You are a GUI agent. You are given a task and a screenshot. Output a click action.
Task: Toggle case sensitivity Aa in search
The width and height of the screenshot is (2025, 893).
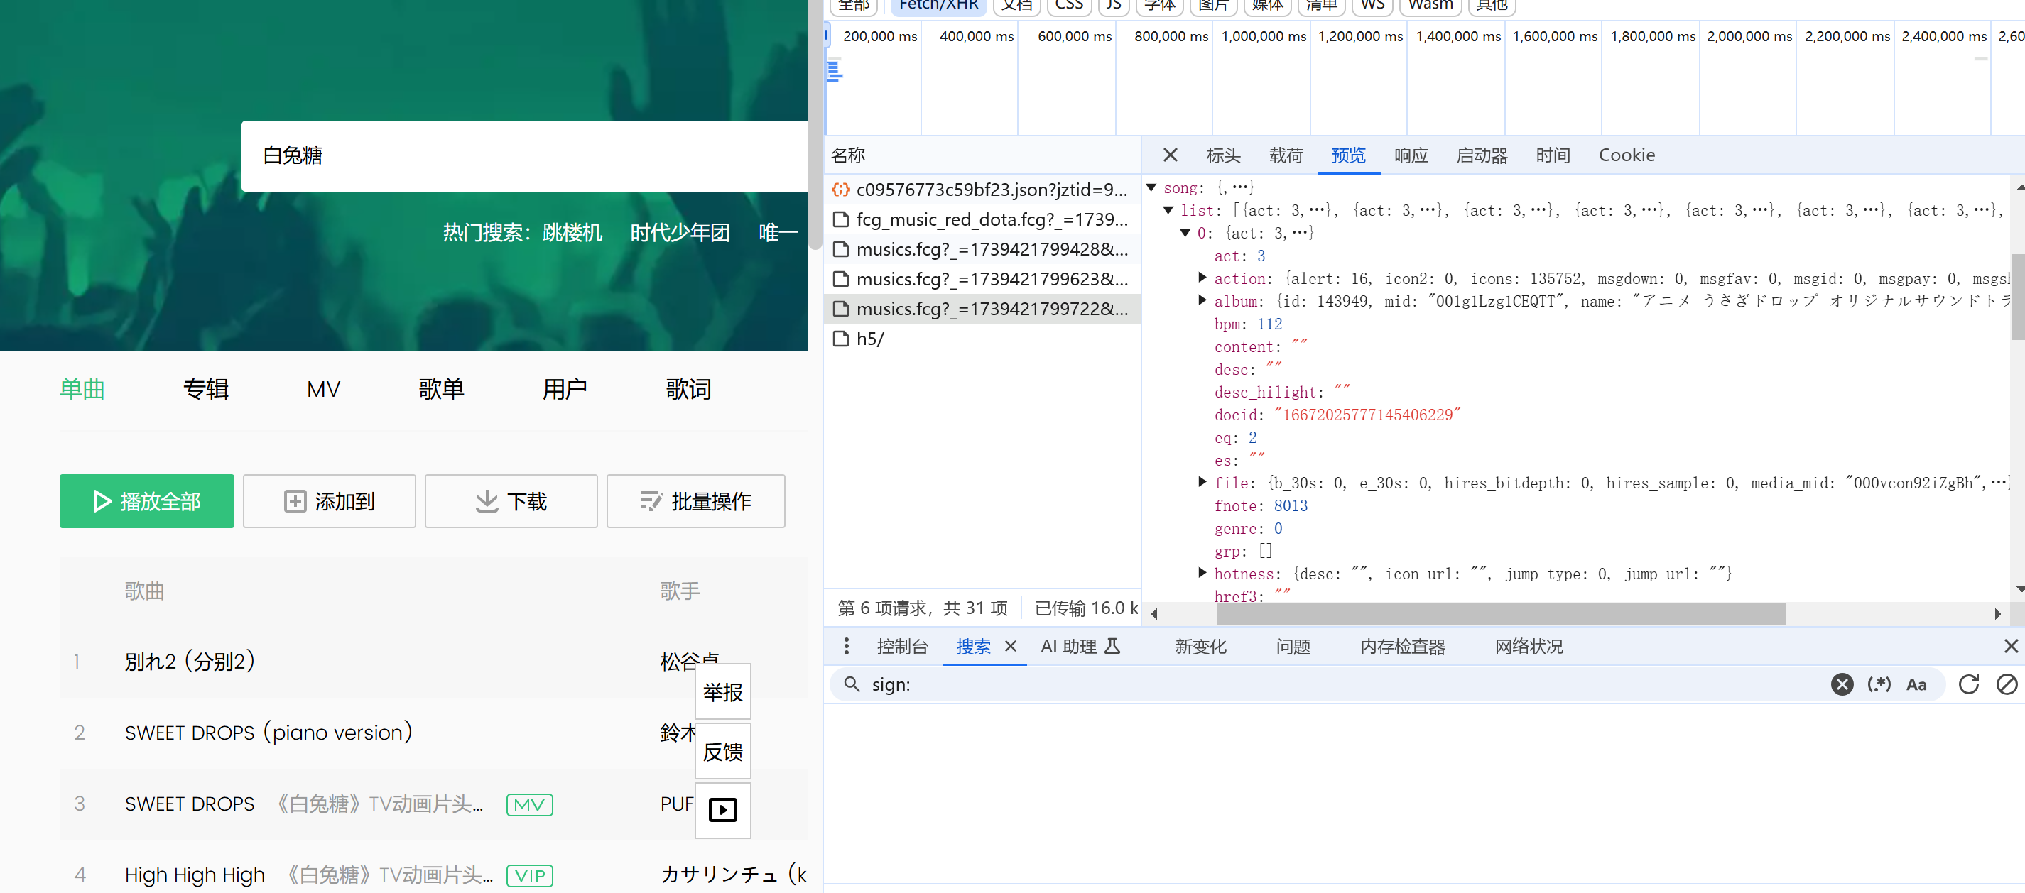[x=1918, y=685]
